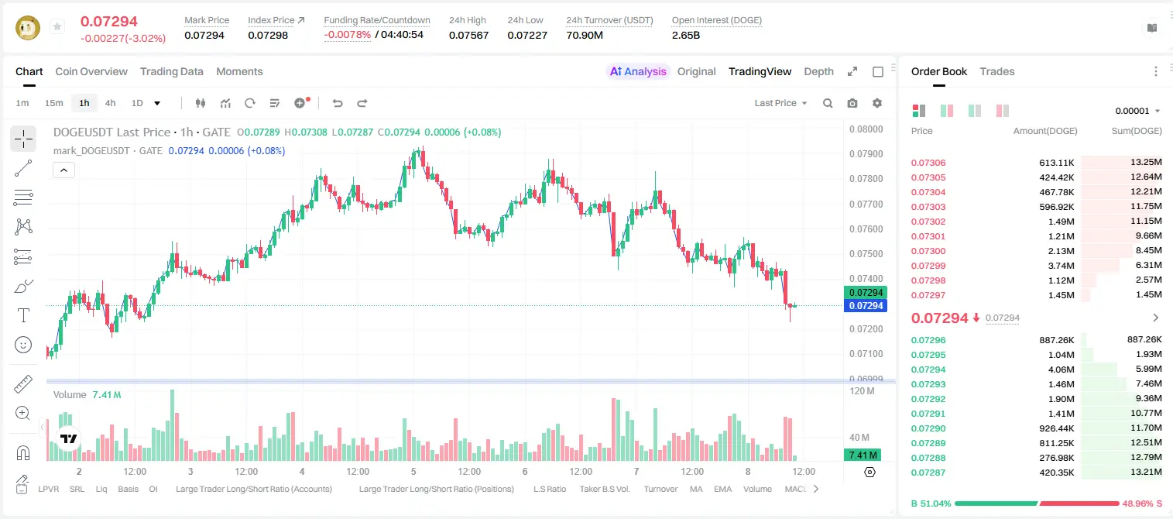This screenshot has height=519, width=1173.
Task: Select the text annotation tool
Action: click(x=23, y=315)
